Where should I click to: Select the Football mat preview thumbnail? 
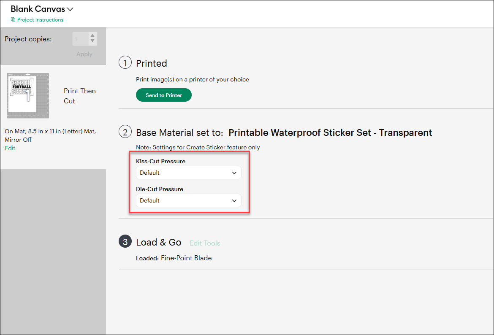click(x=28, y=95)
